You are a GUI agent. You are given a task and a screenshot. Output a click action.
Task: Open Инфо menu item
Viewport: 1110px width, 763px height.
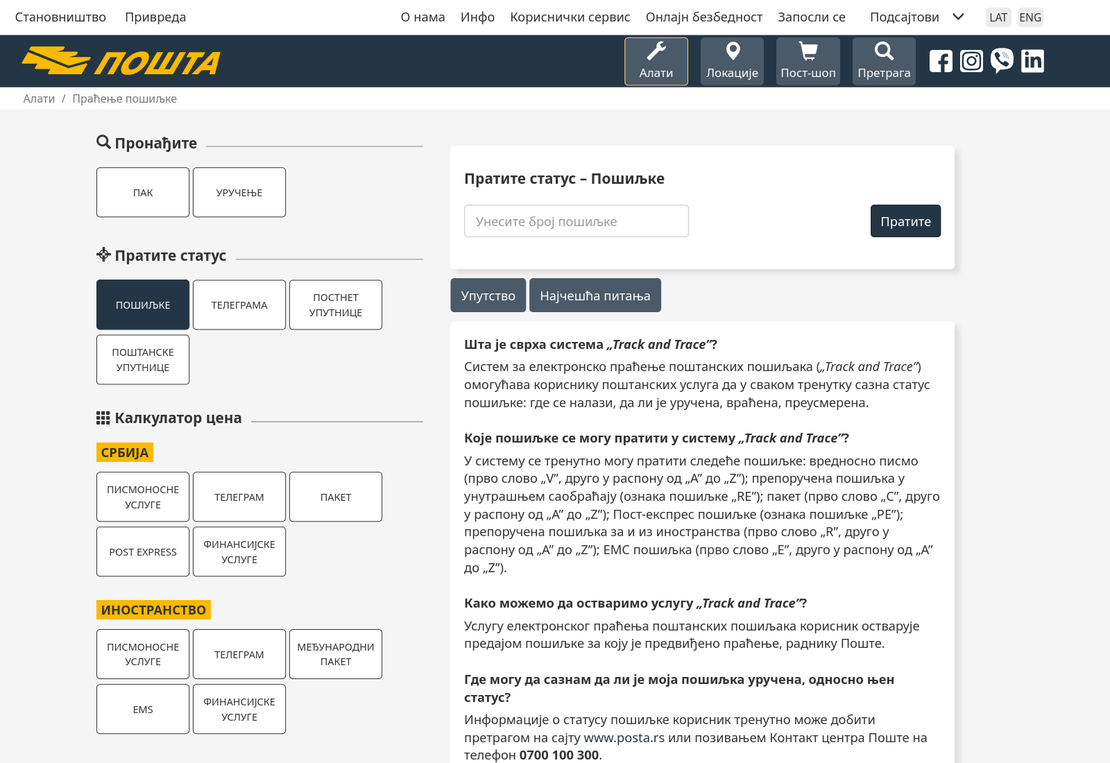477,17
